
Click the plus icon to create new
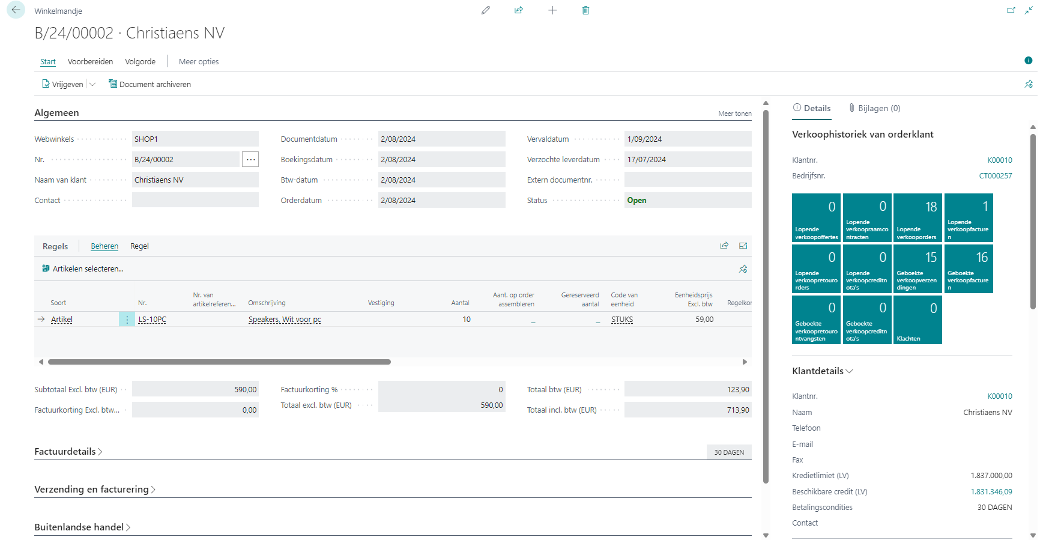pyautogui.click(x=552, y=10)
